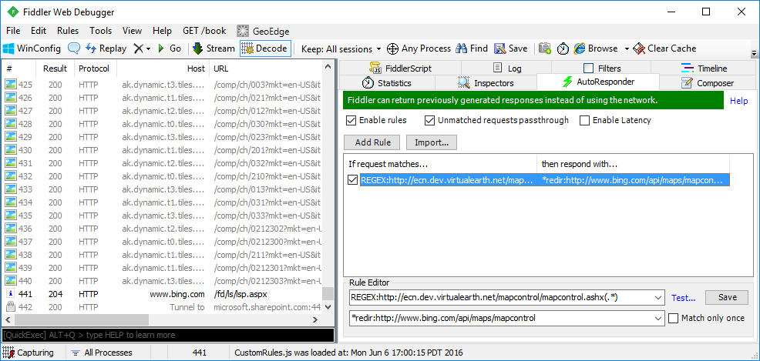Click the Import... button

pos(432,142)
